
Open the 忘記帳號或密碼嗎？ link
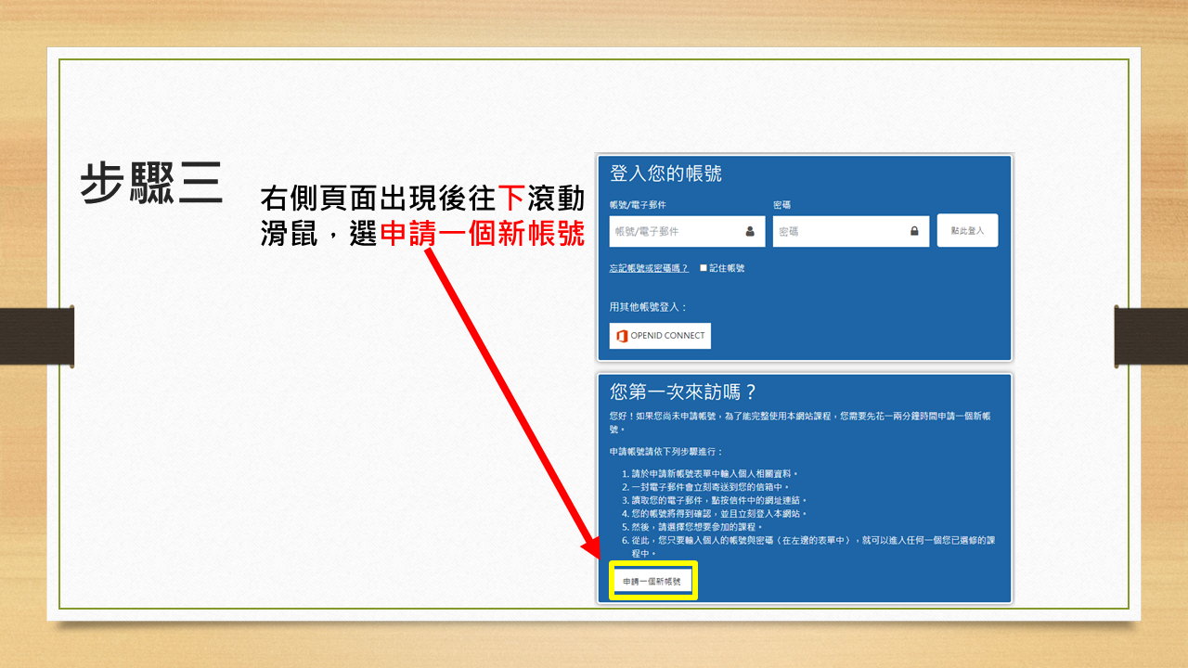[649, 268]
